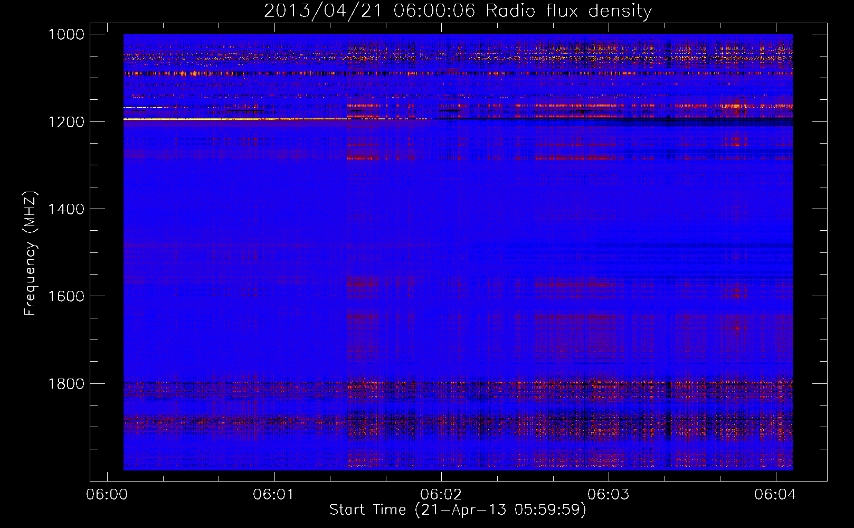The width and height of the screenshot is (854, 528).
Task: Click the 'Frequency (MHZ)' axis title
Action: point(31,253)
